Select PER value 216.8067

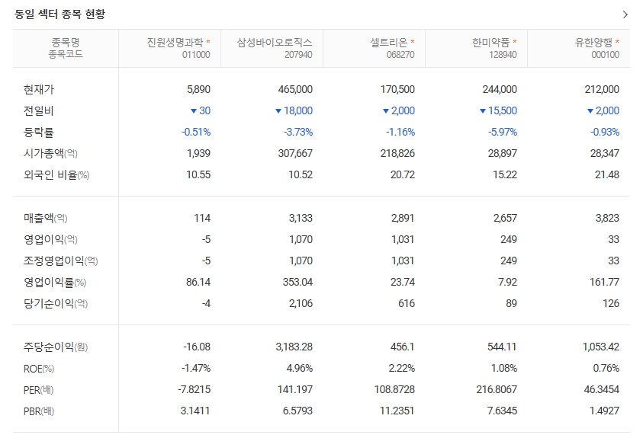pyautogui.click(x=497, y=390)
